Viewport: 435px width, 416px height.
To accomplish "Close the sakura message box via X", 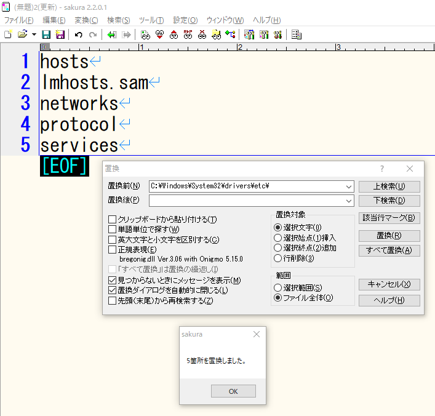I will [257, 334].
